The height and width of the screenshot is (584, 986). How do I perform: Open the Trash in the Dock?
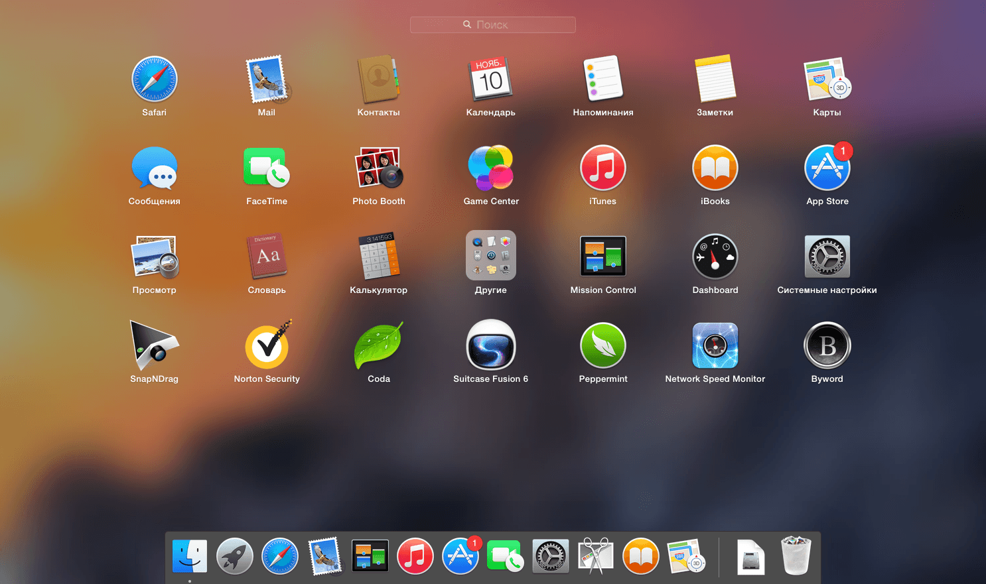pyautogui.click(x=796, y=555)
